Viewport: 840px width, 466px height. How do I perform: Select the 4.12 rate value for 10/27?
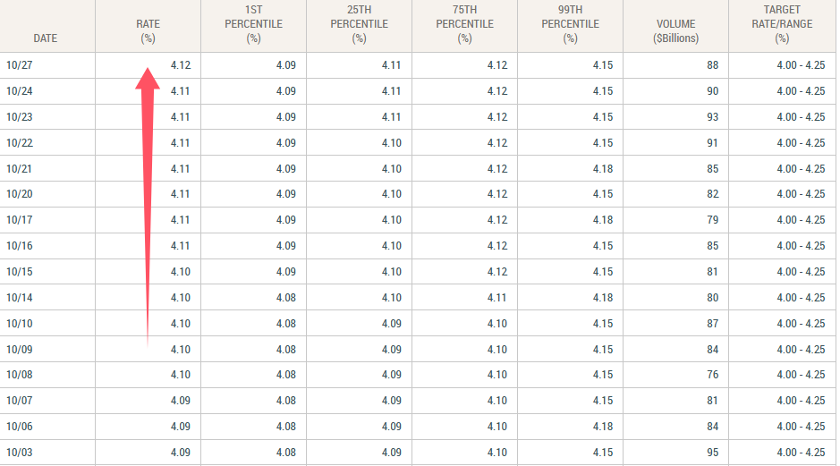(180, 65)
